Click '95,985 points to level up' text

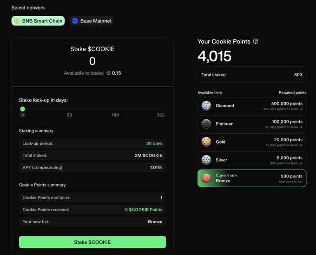click(x=284, y=127)
